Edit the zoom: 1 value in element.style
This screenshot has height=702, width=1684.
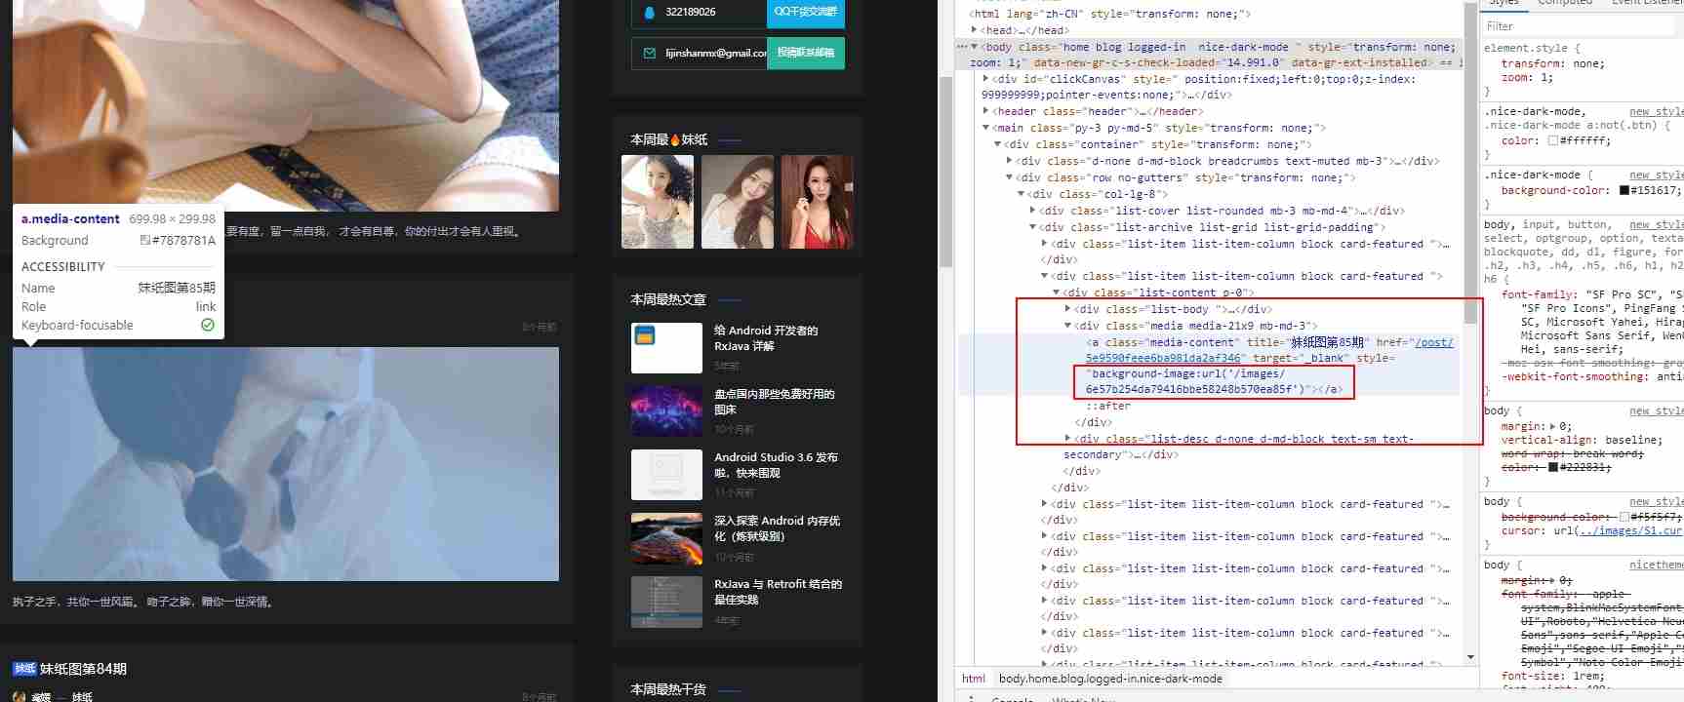[x=1545, y=77]
